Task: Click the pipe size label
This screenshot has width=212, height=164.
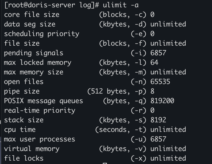Action: (22, 91)
